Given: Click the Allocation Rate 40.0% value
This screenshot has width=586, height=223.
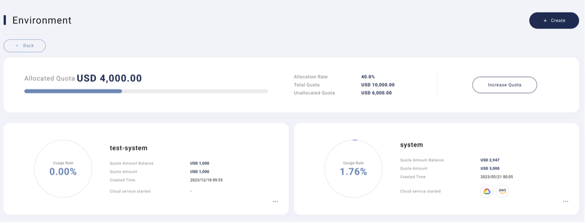Looking at the screenshot, I should pyautogui.click(x=368, y=77).
